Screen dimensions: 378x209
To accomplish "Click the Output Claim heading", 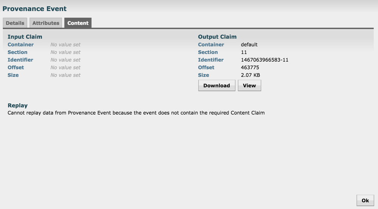I will pos(217,37).
